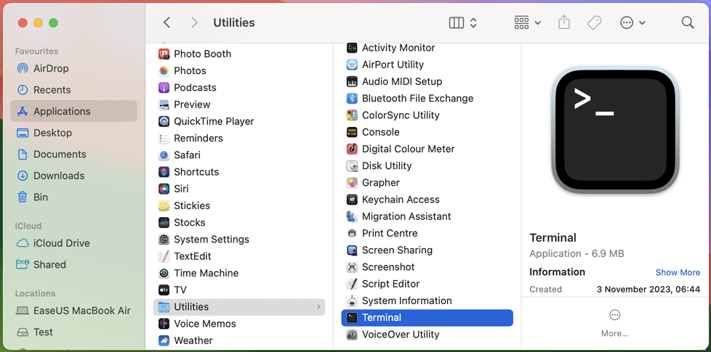Viewport: 711px width, 352px height.
Task: Open the view selector up-down chevrons
Action: click(x=473, y=22)
